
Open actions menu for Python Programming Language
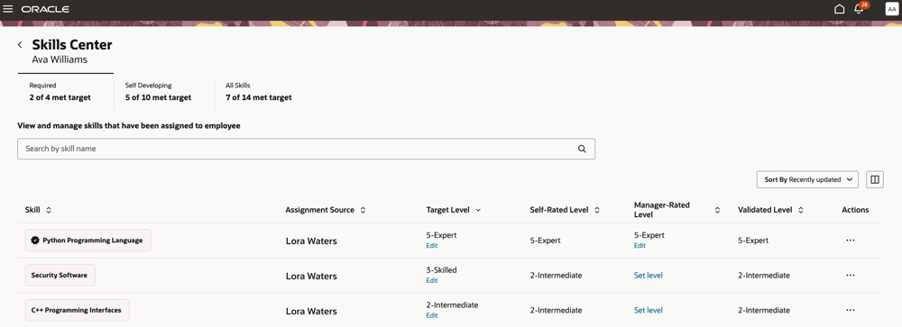[851, 241]
